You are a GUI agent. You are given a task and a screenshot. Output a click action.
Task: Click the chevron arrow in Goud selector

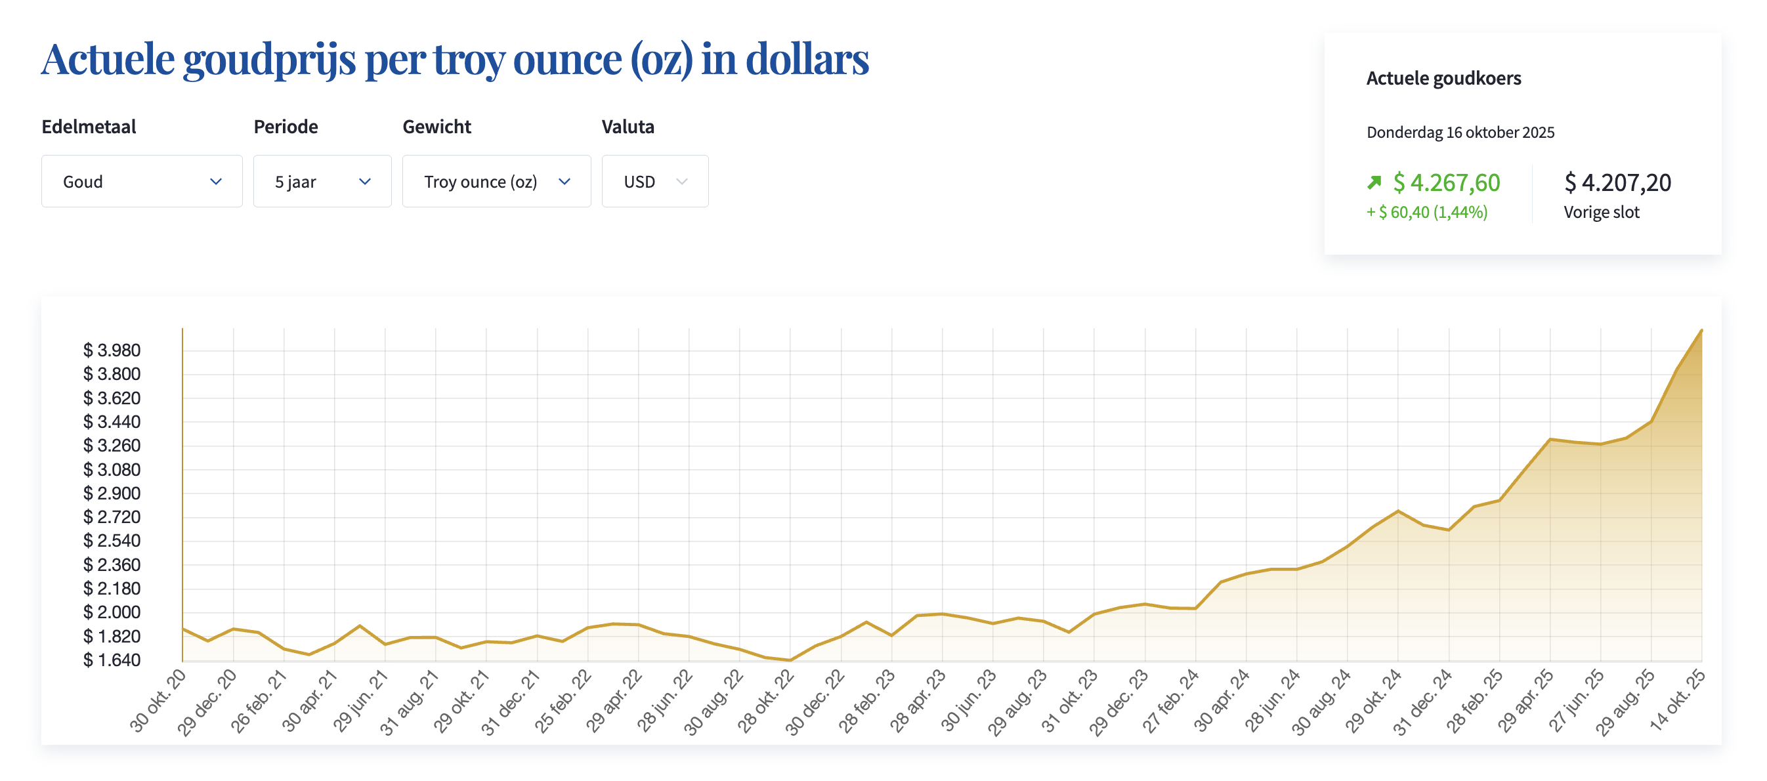[216, 182]
